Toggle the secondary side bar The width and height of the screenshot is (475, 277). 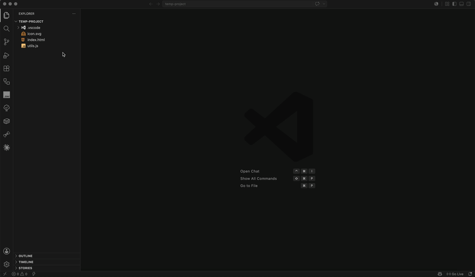[x=469, y=4]
